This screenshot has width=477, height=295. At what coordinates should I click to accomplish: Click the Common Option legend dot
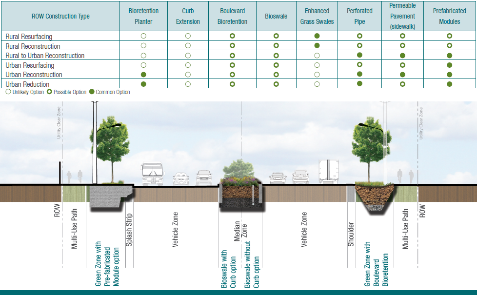[92, 92]
